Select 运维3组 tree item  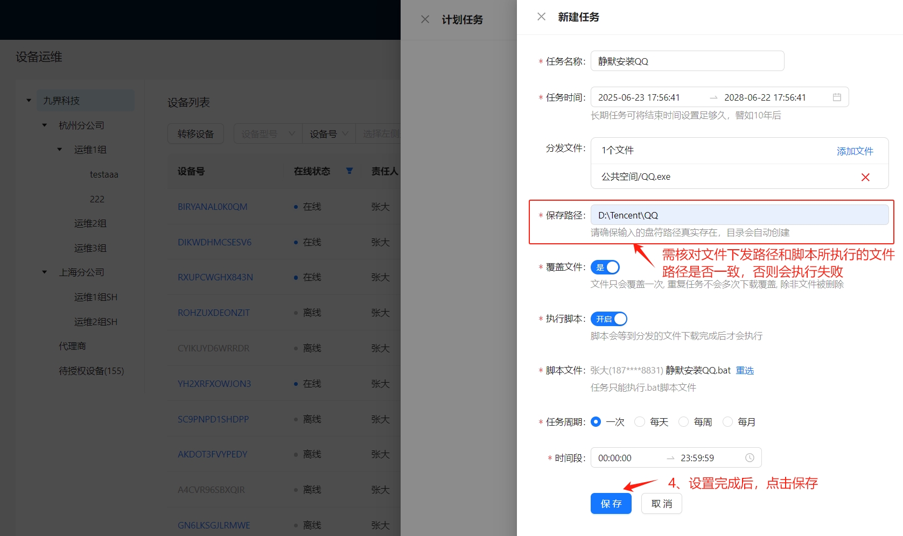(x=90, y=248)
